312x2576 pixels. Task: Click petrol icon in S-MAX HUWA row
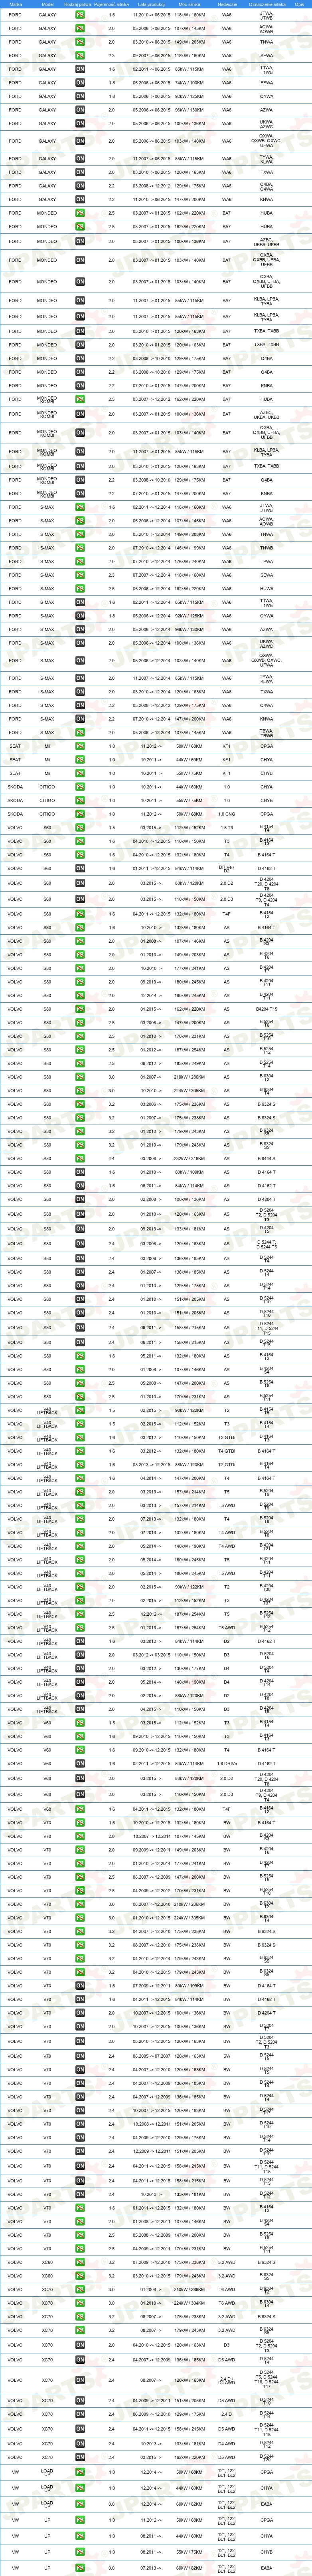coord(81,589)
